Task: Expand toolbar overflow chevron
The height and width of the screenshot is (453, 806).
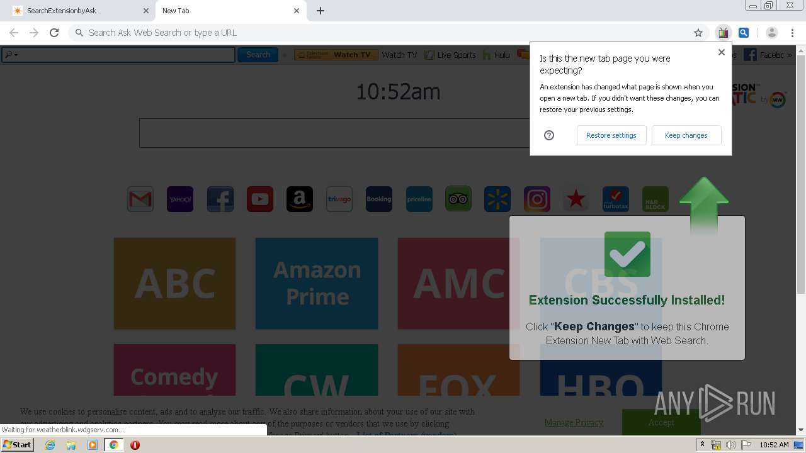Action: [791, 55]
